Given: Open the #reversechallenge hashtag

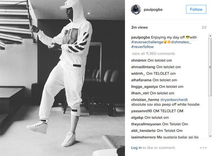Looking at the screenshot, I should point(147,42).
